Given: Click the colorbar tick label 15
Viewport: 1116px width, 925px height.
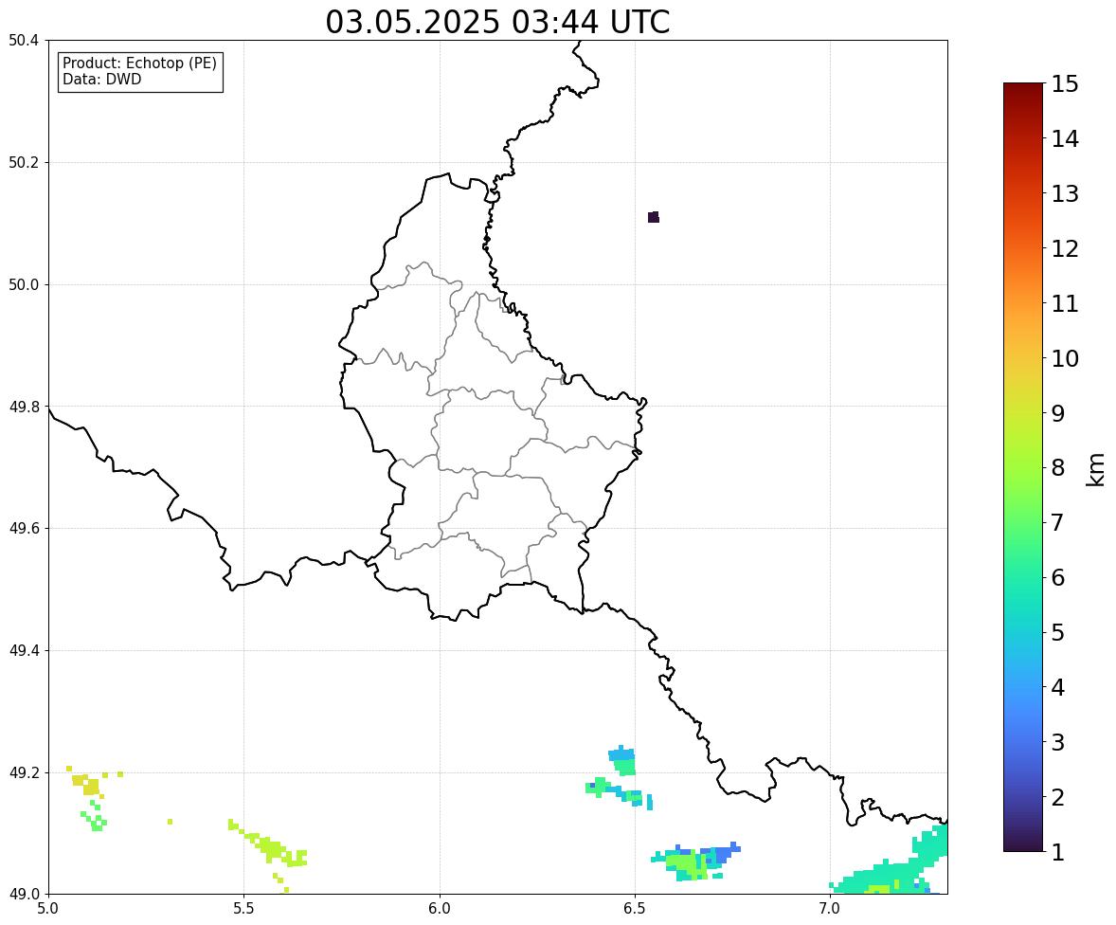Looking at the screenshot, I should [1065, 84].
